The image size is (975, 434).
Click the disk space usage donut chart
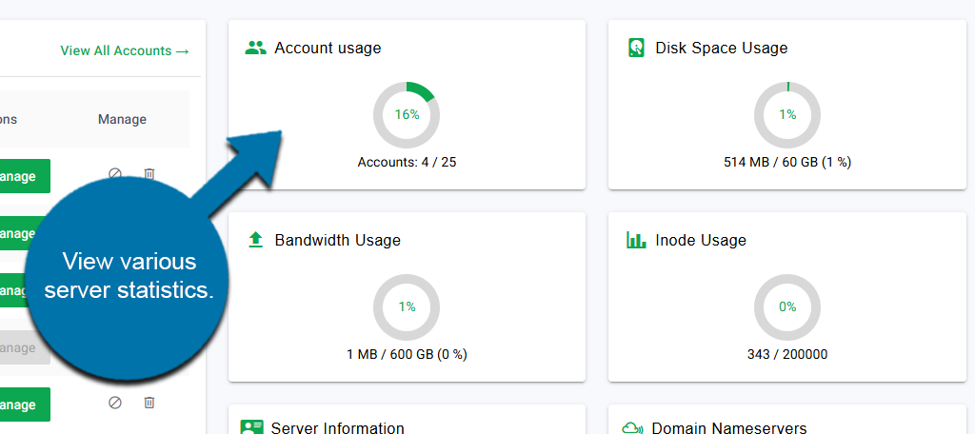787,114
